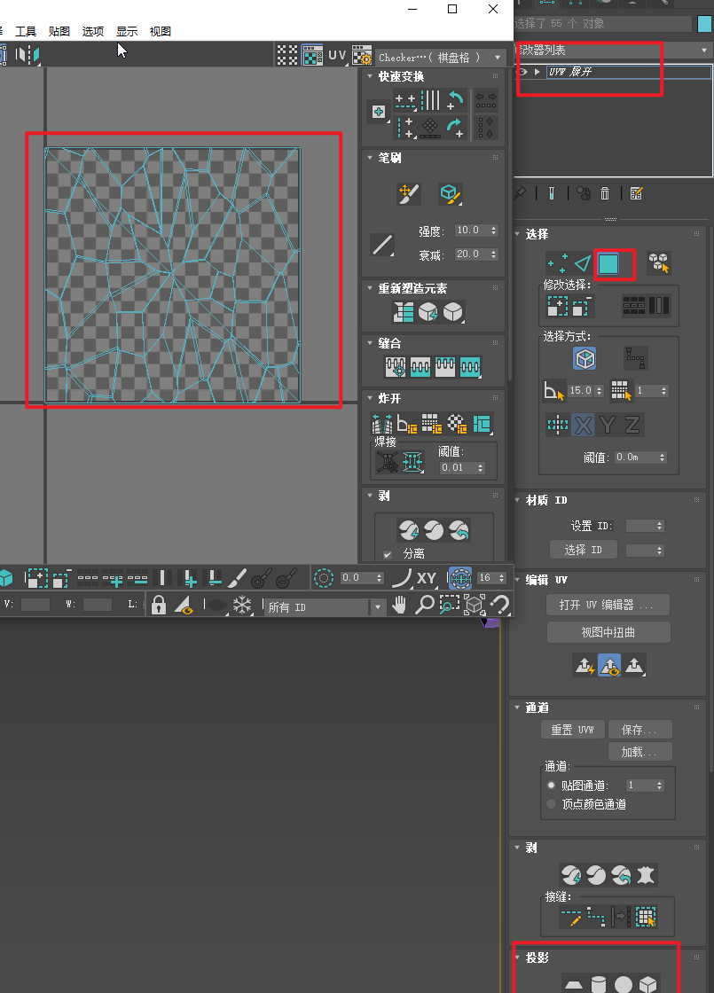Switch to edge sub-object selection mode
Screen dimensions: 714x993
(582, 263)
